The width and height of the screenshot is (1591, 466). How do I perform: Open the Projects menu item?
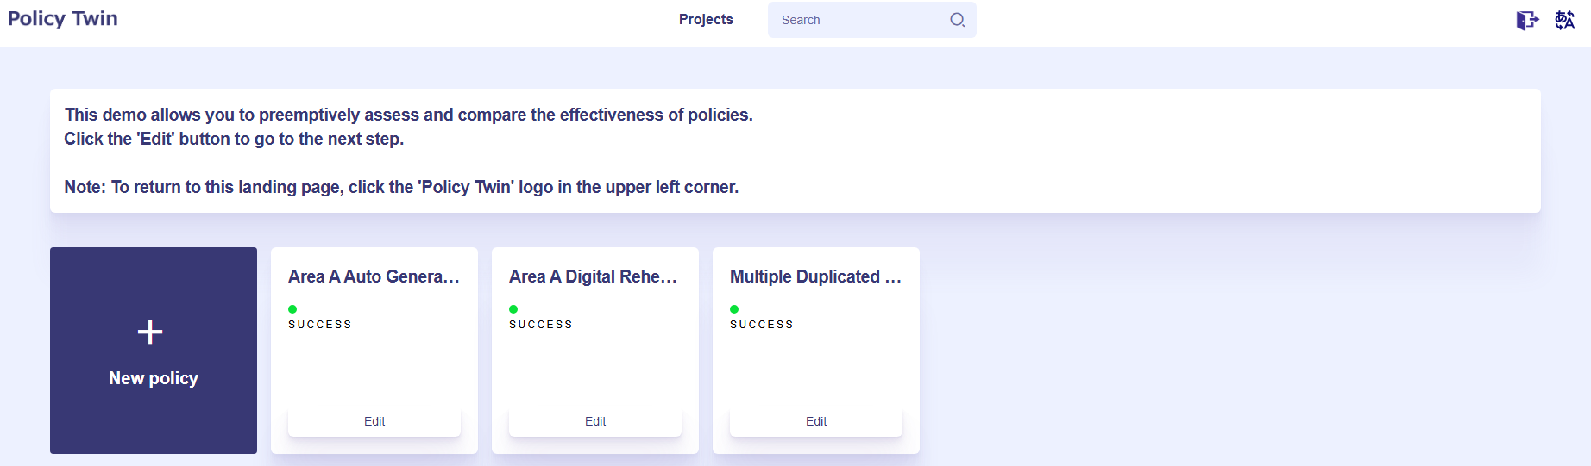(705, 20)
